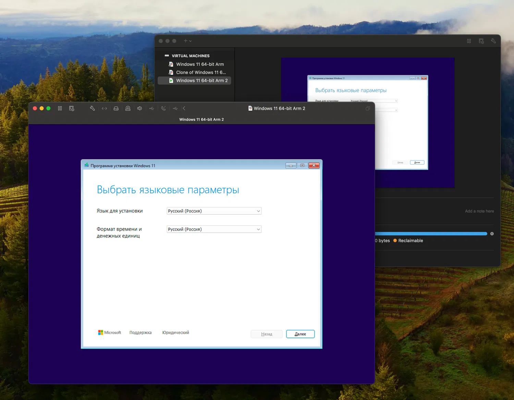Click the Выбрать языковые параметры heading

click(168, 190)
